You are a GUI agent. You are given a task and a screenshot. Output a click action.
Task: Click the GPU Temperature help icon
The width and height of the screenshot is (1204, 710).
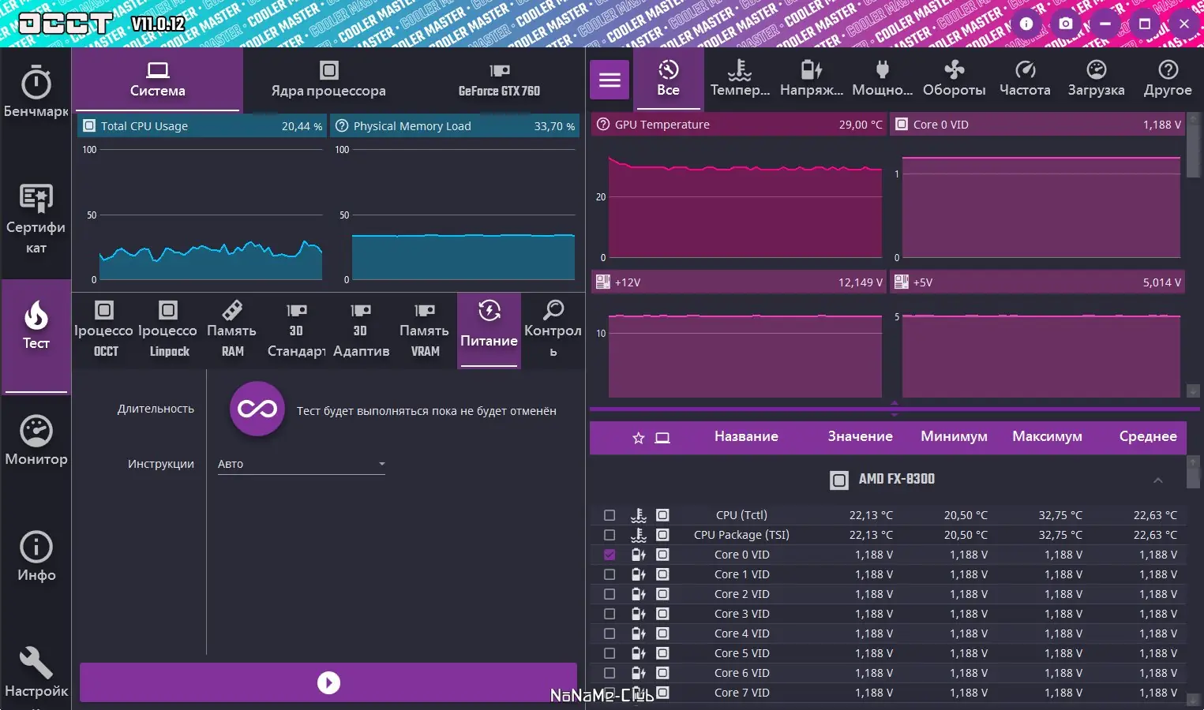[x=603, y=124]
